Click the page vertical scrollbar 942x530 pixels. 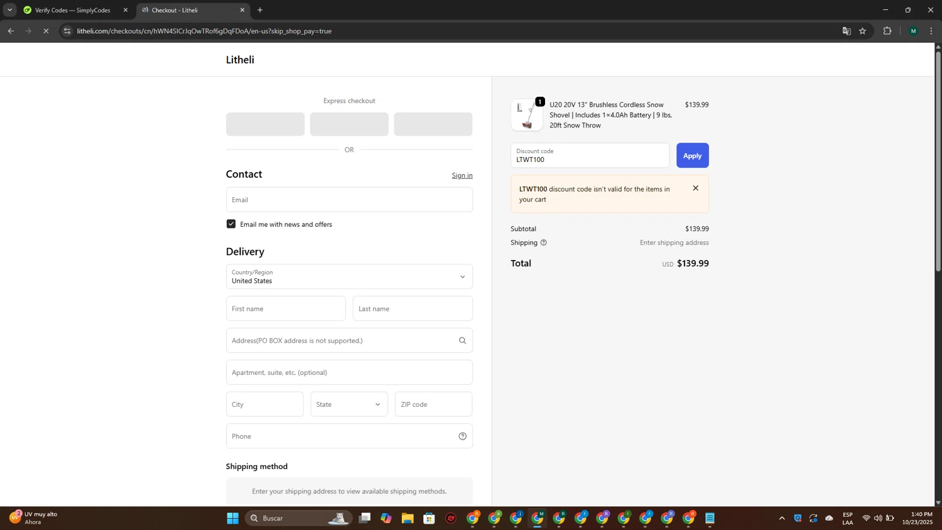point(938,161)
